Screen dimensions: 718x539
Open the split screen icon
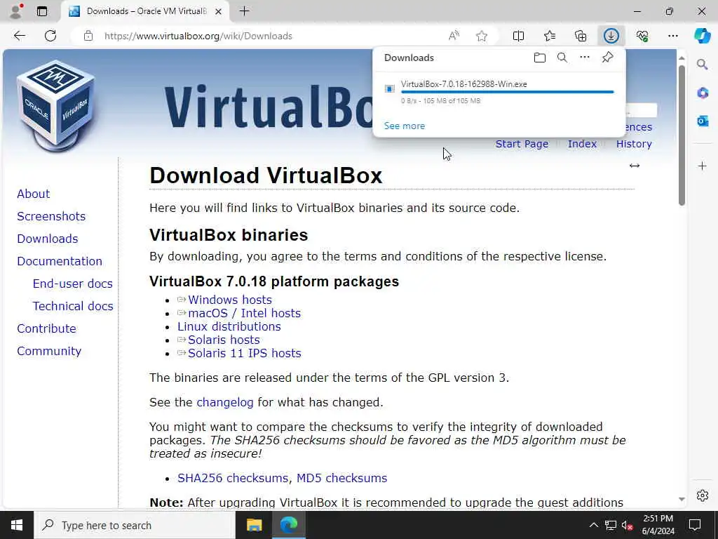[x=518, y=36]
